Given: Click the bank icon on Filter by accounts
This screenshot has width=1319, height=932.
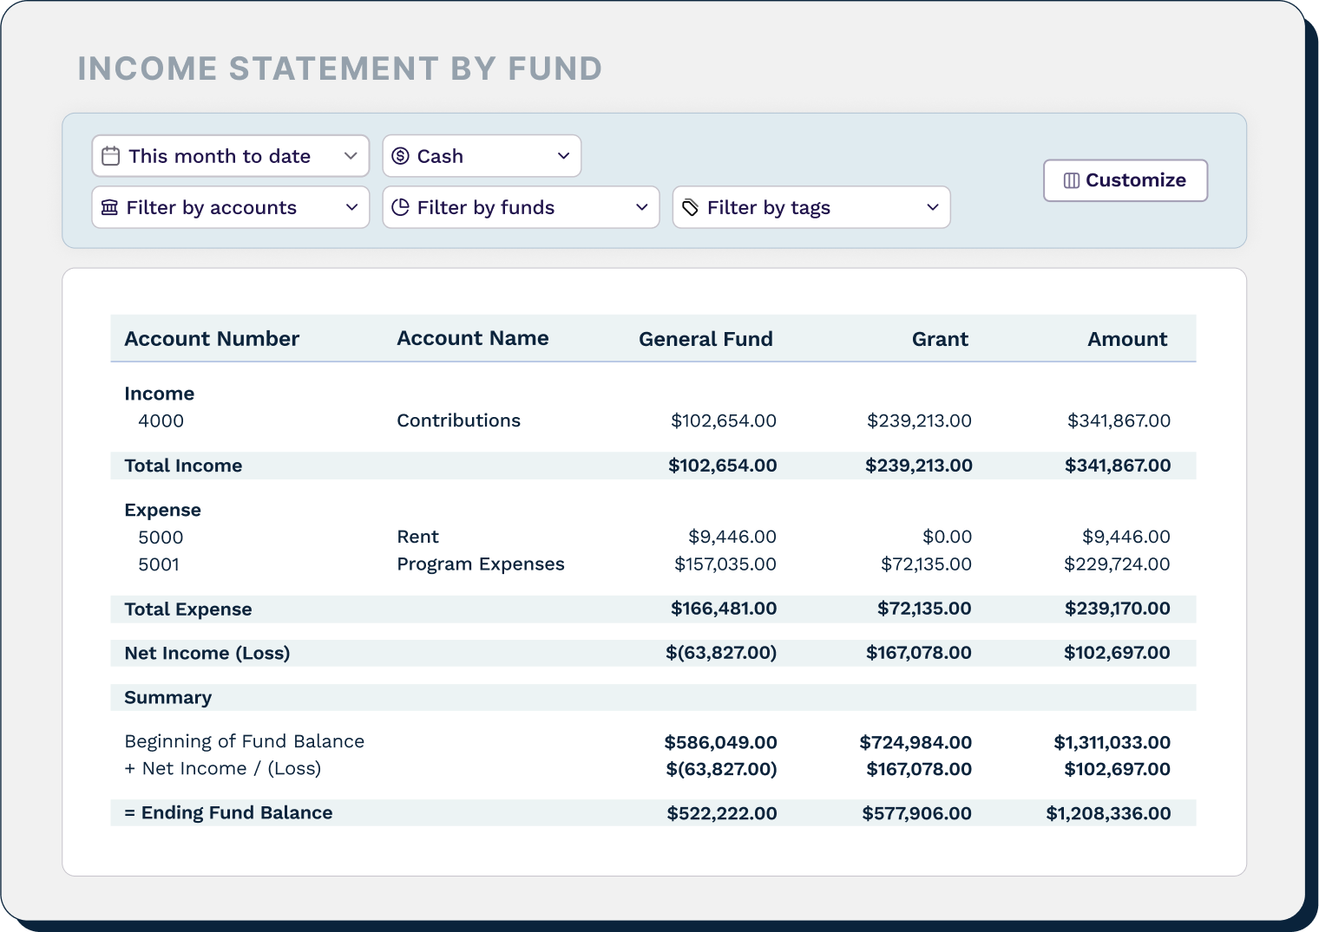Looking at the screenshot, I should tap(110, 207).
